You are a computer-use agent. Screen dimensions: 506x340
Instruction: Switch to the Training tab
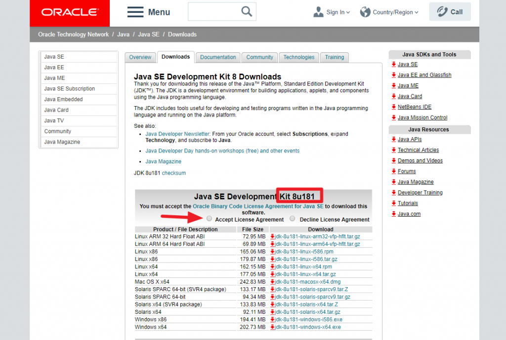335,57
